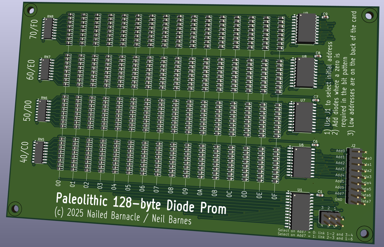Click the RN7 resistor network
This screenshot has width=384, height=247.
45,69
